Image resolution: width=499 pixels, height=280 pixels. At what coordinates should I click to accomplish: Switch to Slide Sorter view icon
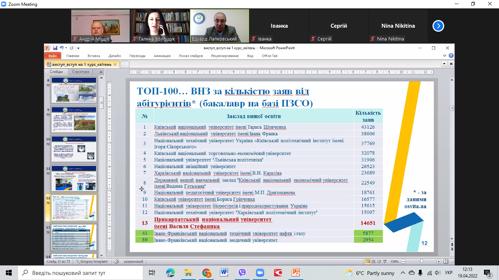pos(374,261)
